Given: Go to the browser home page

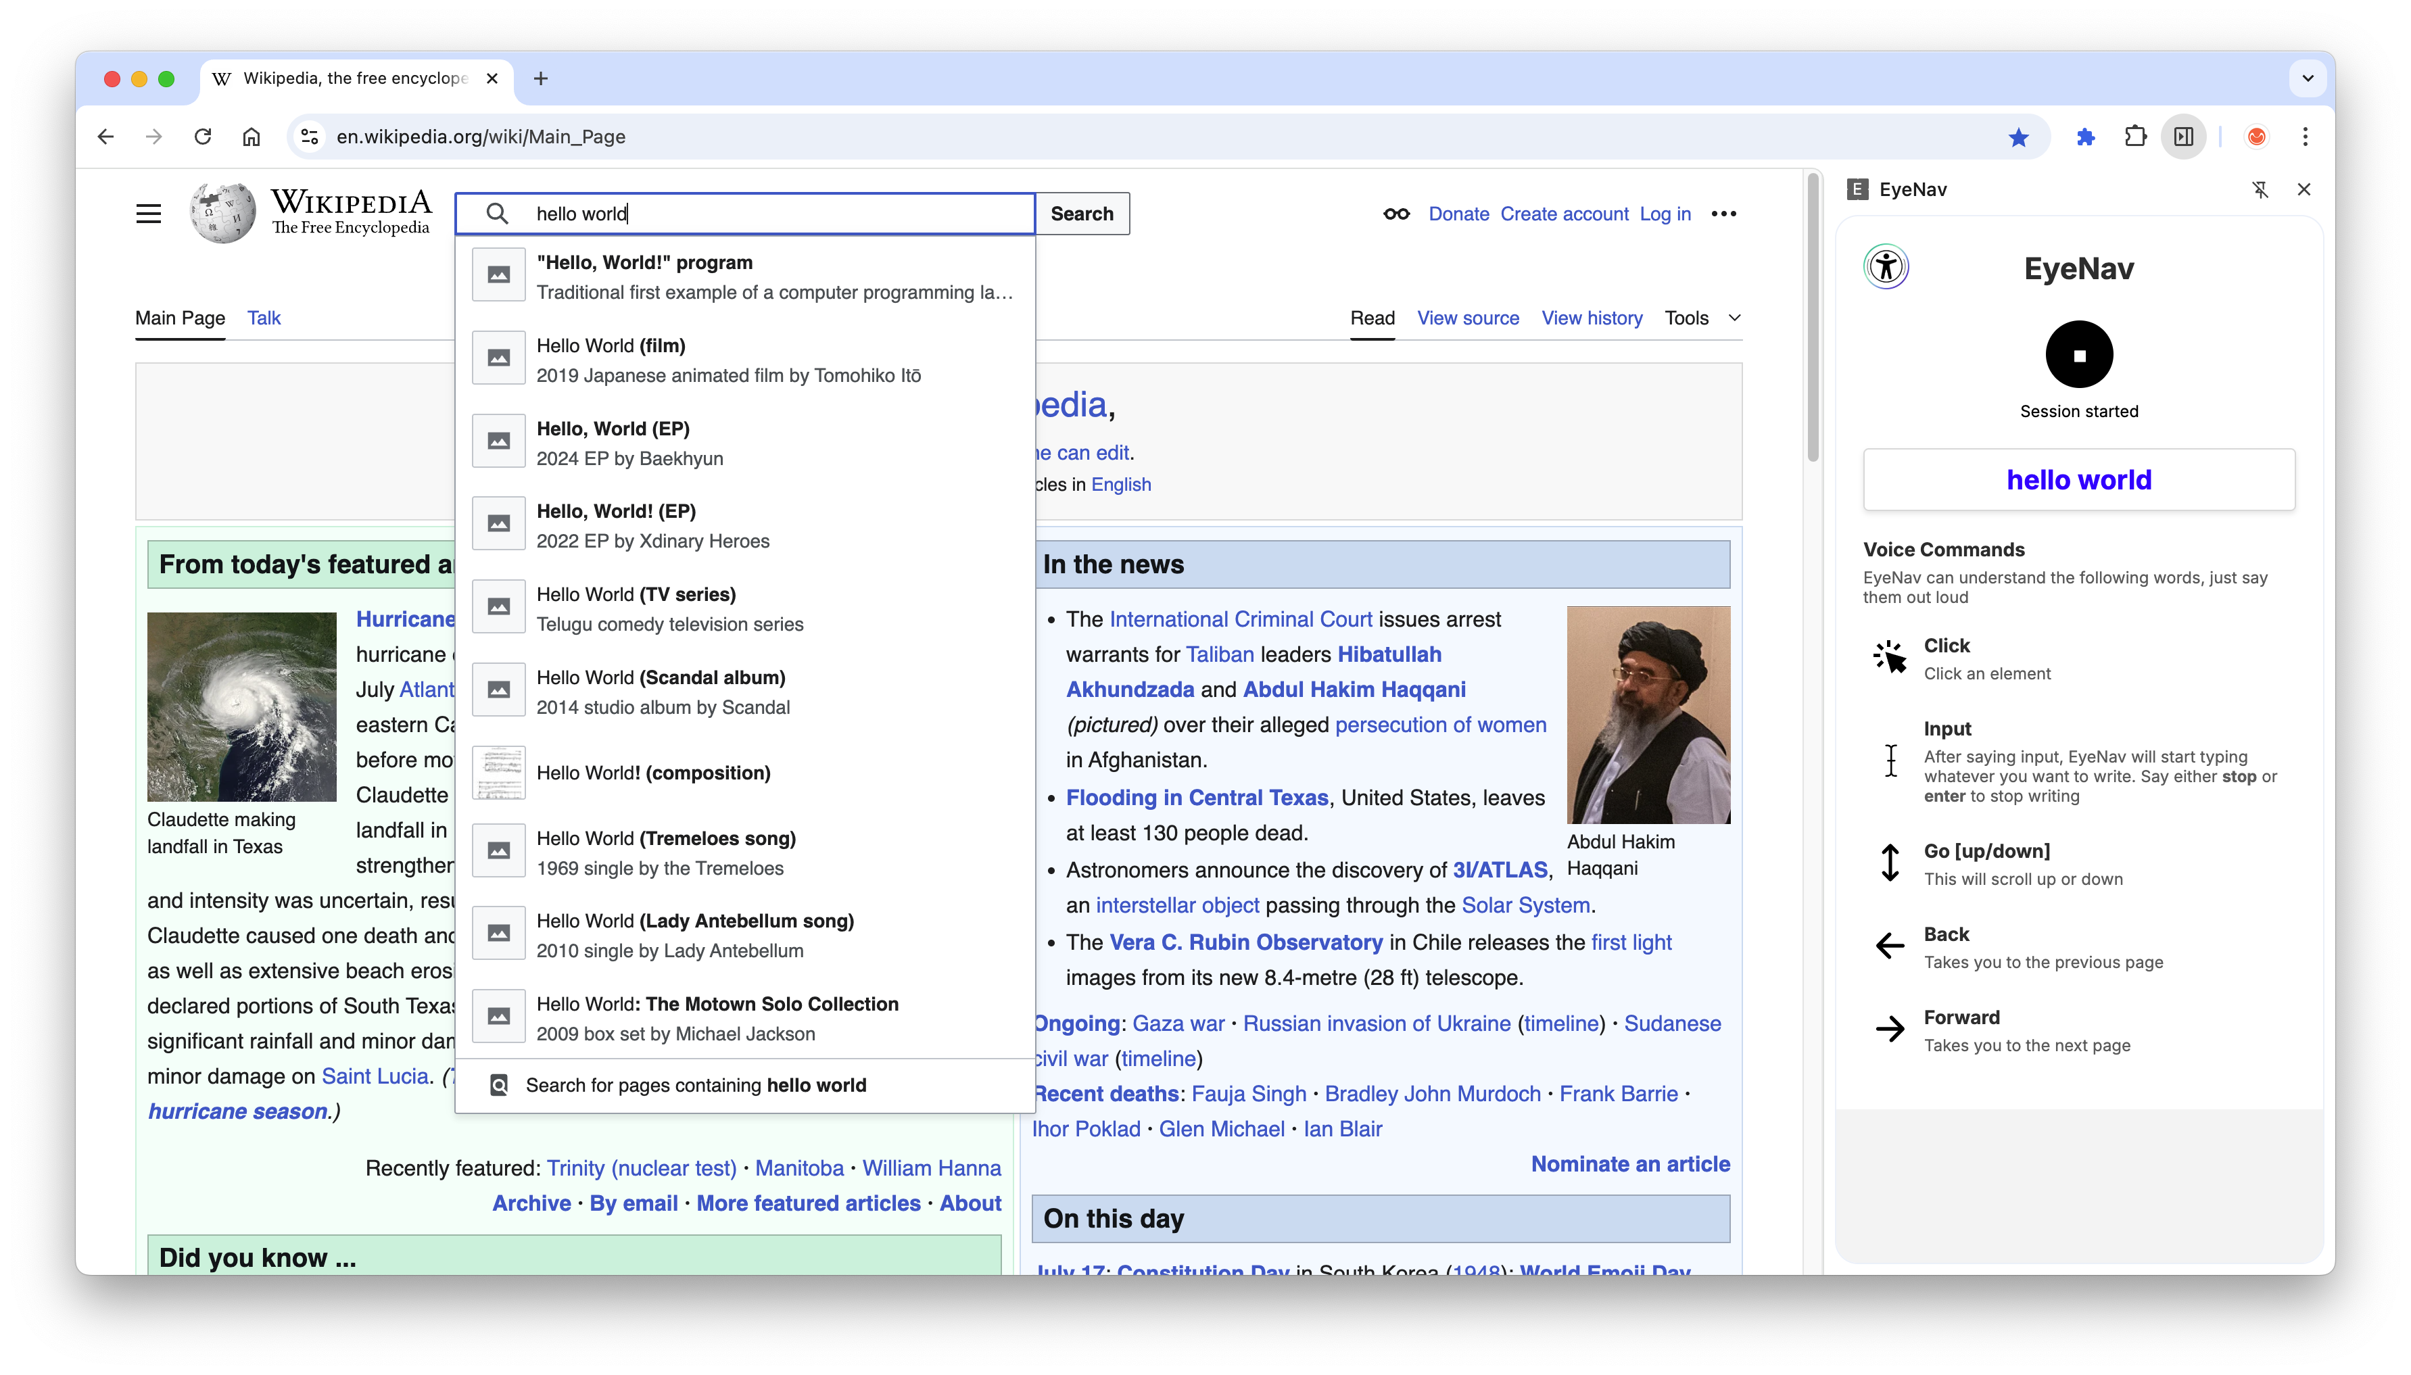Looking at the screenshot, I should pos(252,137).
